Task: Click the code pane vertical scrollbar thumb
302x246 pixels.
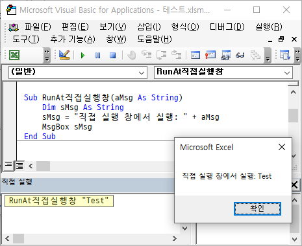Action: click(x=294, y=116)
